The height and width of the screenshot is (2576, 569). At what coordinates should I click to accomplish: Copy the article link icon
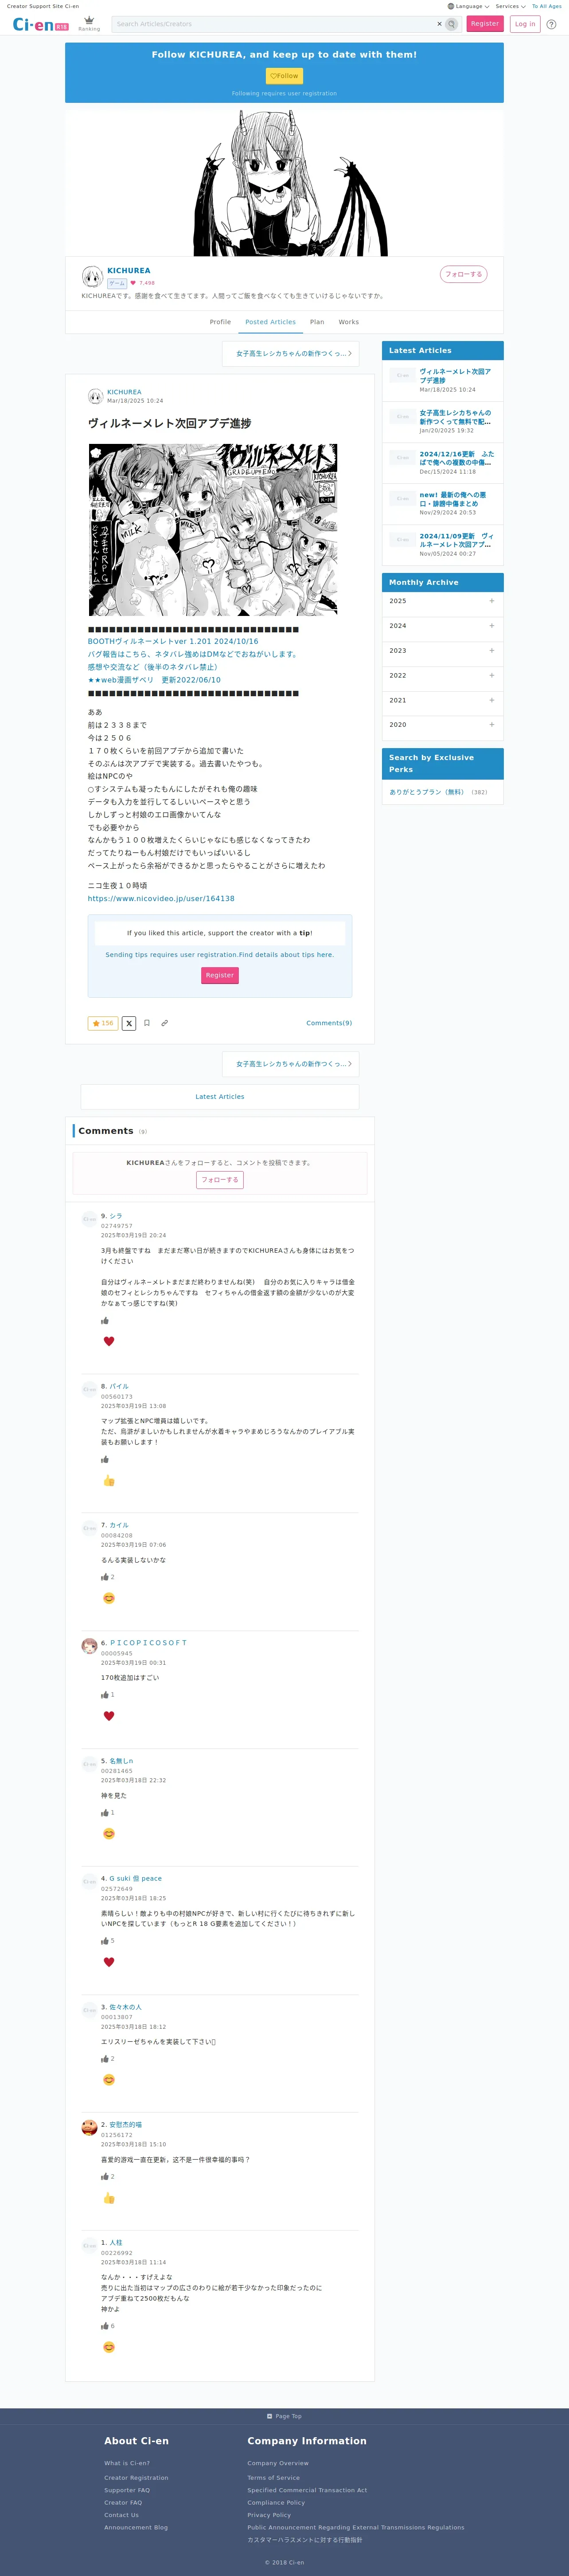(165, 1023)
